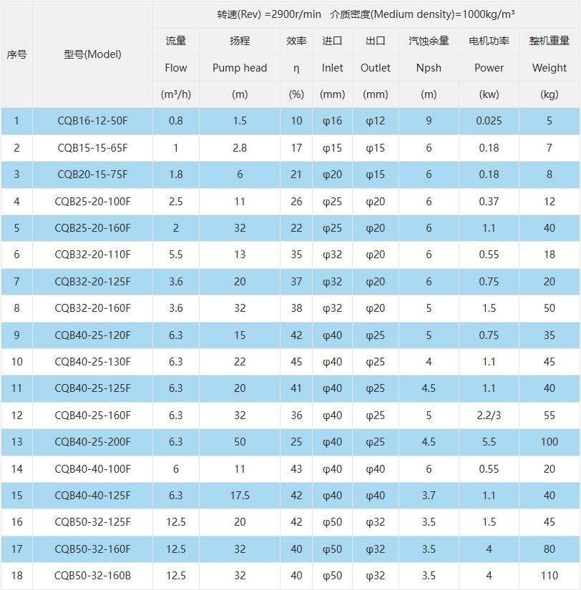Select the 3.7 Npsh value cell

[429, 496]
